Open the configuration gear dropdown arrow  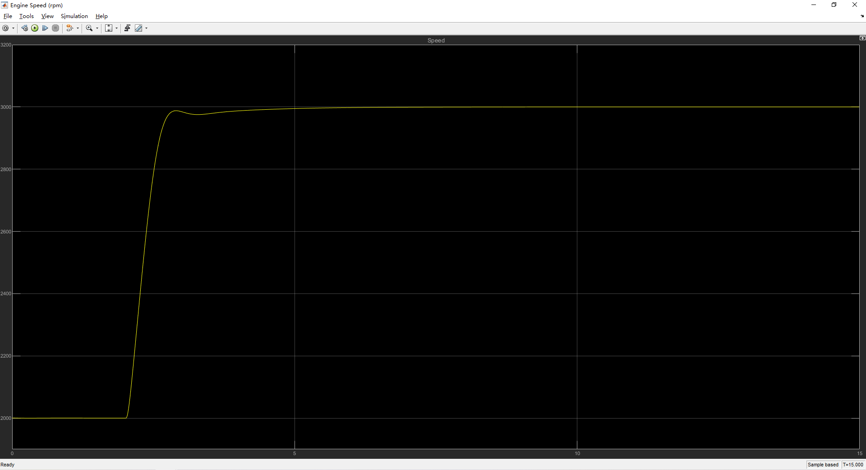[x=13, y=28]
